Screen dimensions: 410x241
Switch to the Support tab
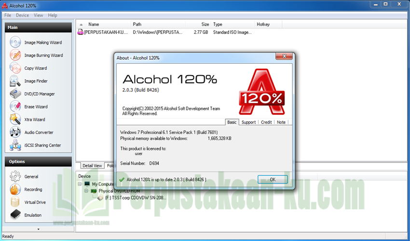[x=248, y=122]
